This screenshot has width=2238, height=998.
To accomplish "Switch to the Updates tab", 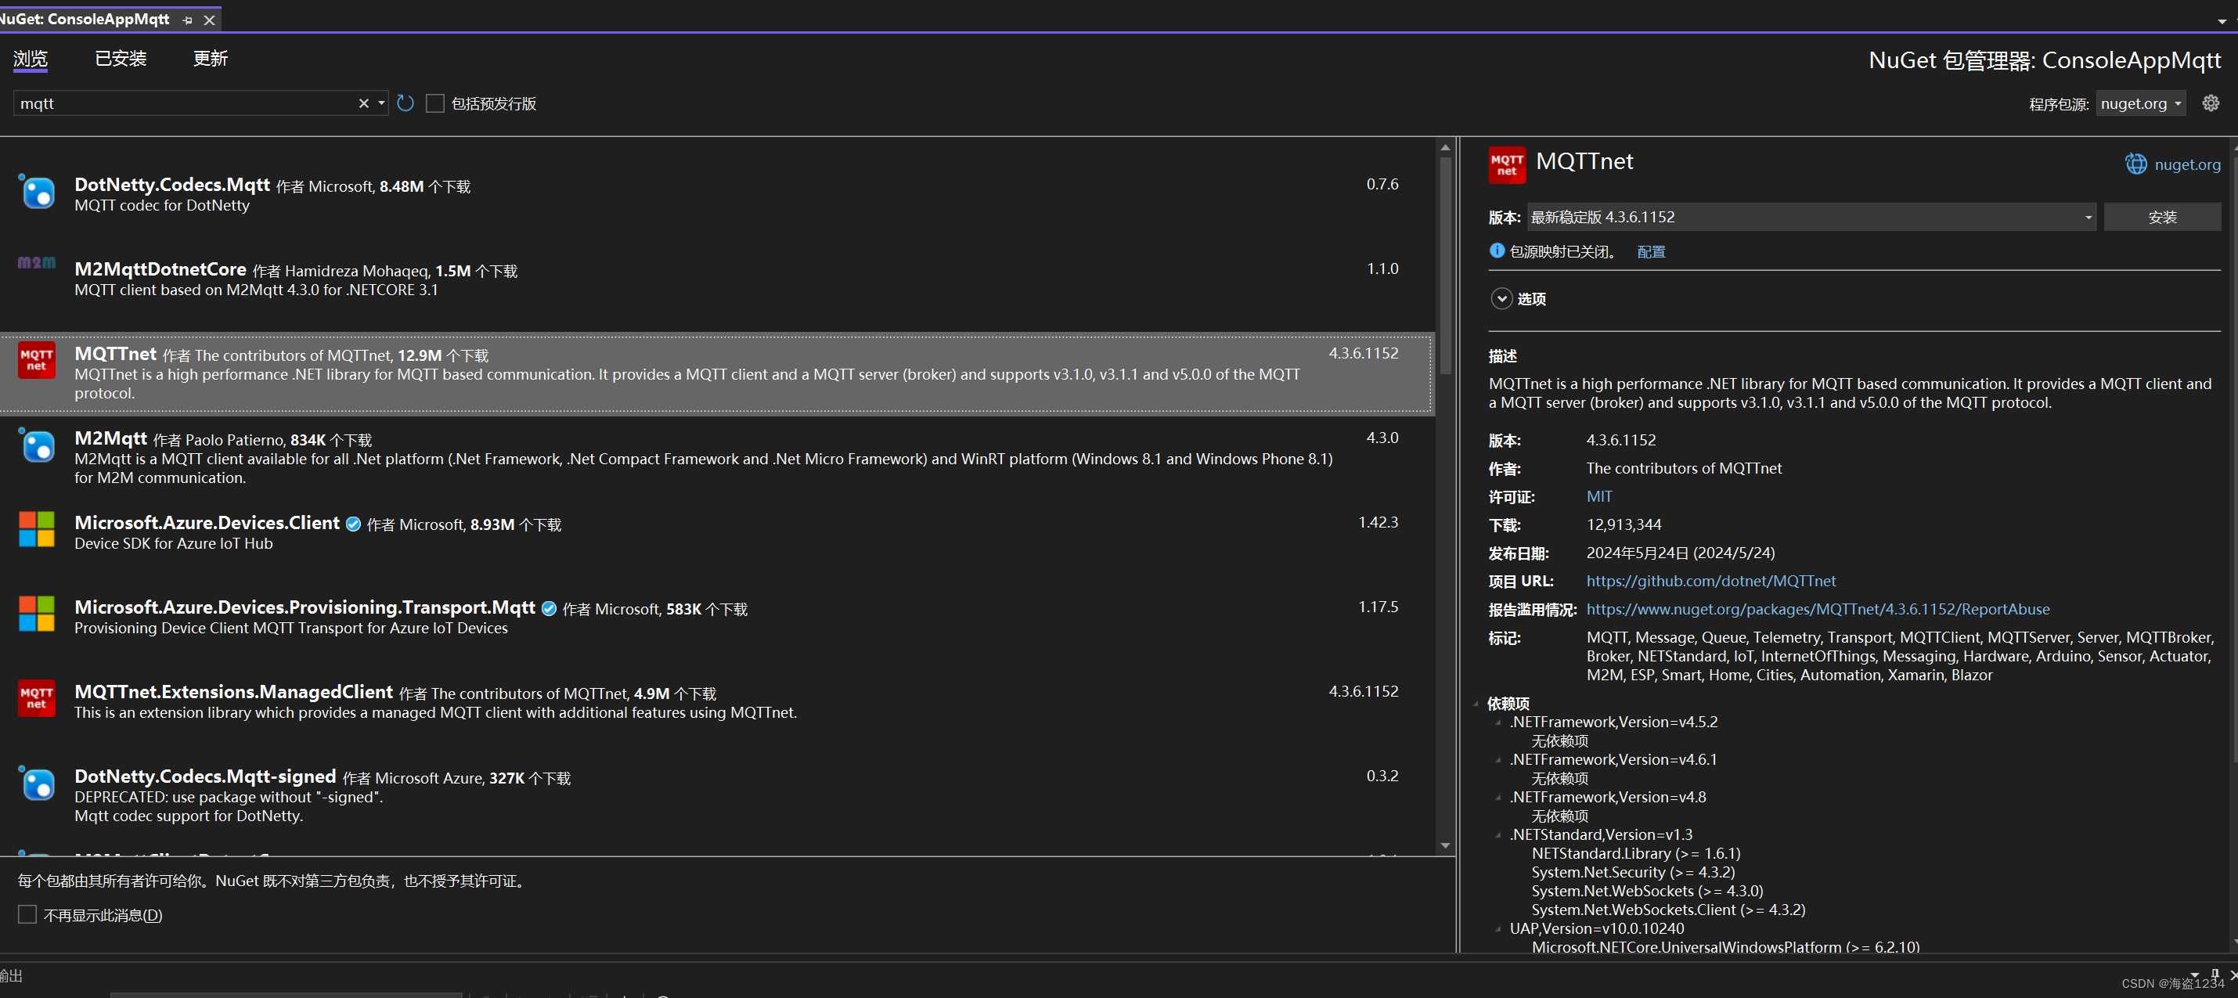I will pyautogui.click(x=211, y=58).
